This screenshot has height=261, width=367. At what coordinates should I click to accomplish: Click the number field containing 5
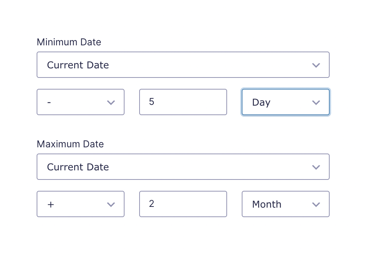[183, 102]
